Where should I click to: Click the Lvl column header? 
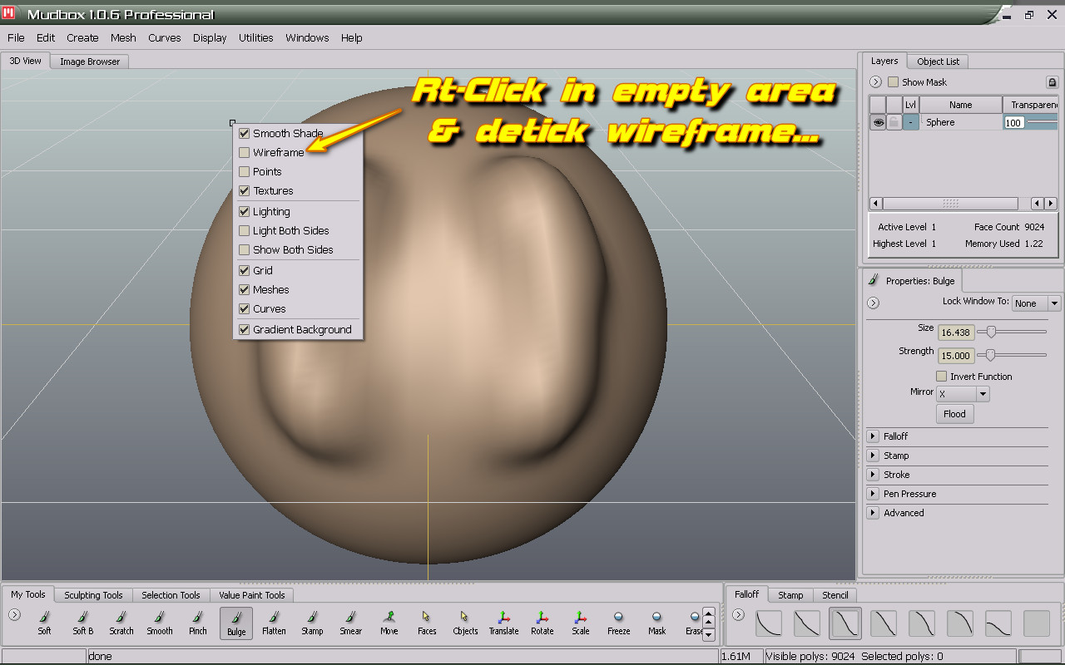pyautogui.click(x=910, y=105)
